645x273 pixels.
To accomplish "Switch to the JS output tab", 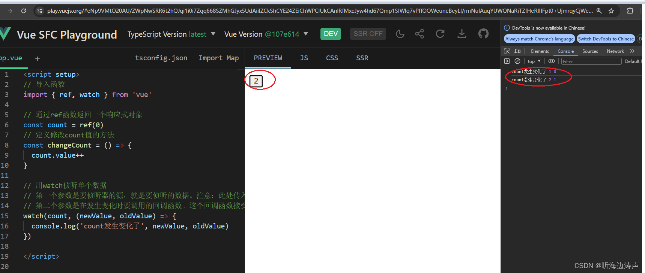I will 304,58.
